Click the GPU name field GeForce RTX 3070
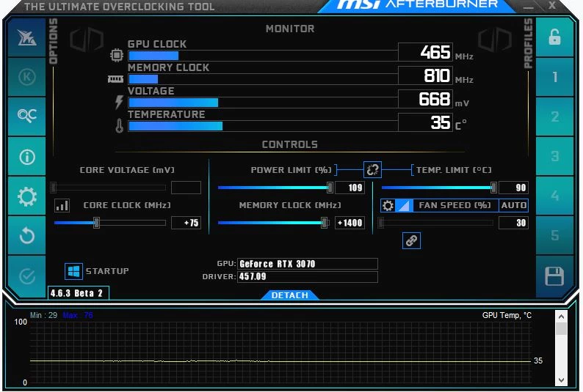The height and width of the screenshot is (392, 583). pyautogui.click(x=308, y=264)
